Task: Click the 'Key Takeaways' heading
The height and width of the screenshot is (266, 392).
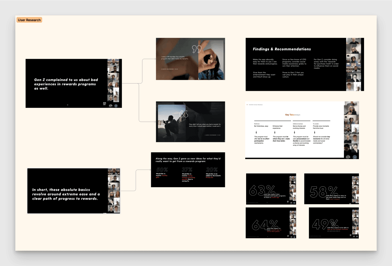Action: [293, 115]
